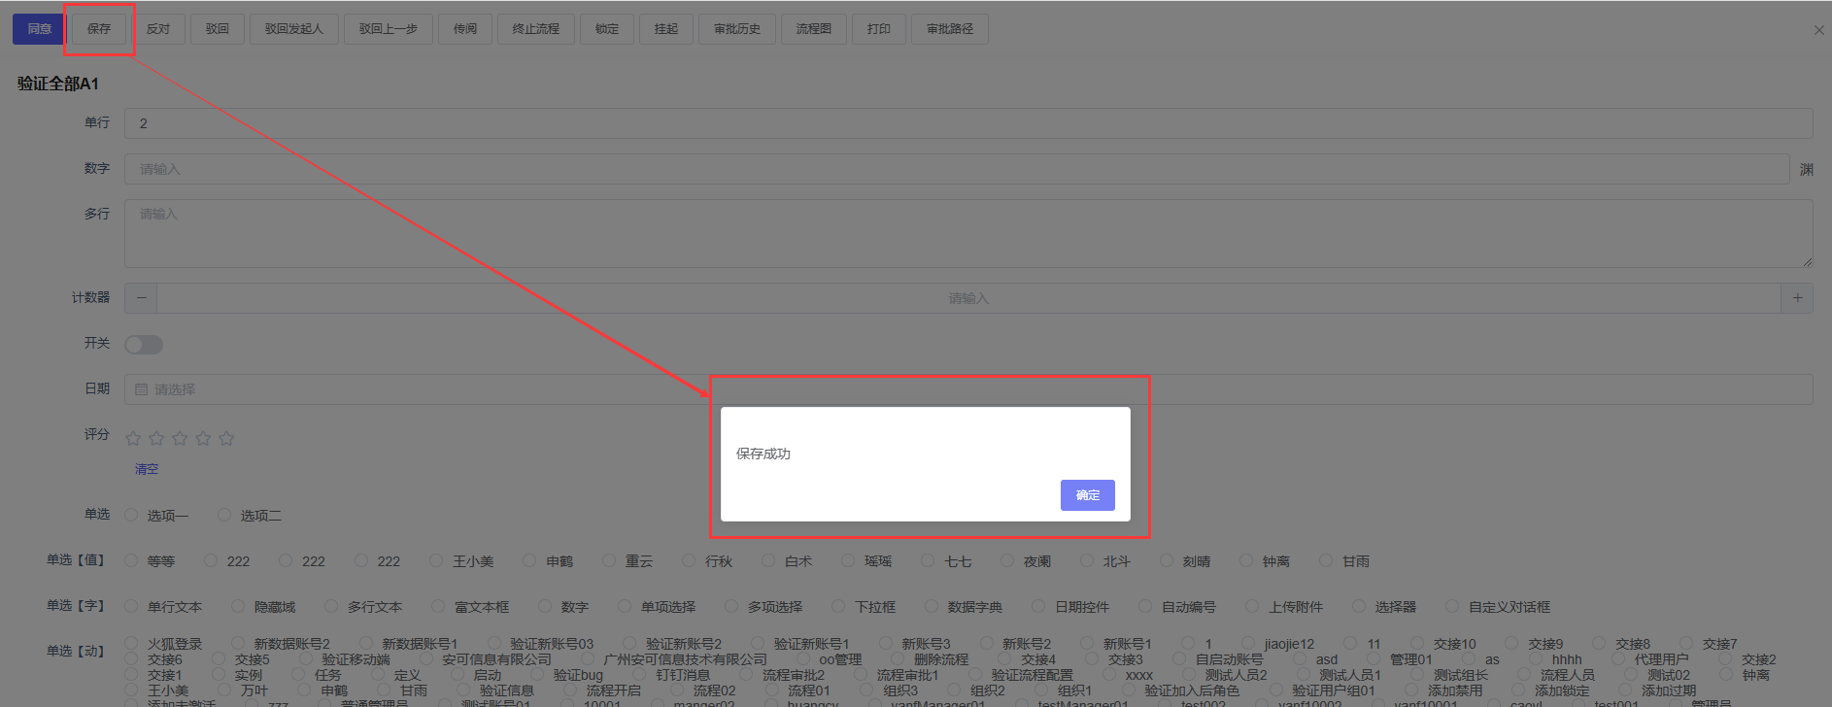Select the 下拉框 radio option
This screenshot has width=1832, height=707.
(840, 606)
